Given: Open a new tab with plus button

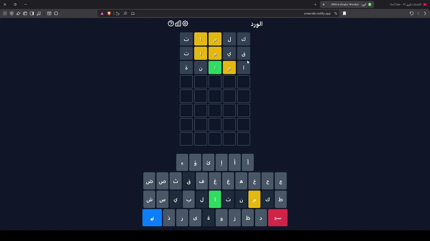Looking at the screenshot, I should click(x=315, y=4).
